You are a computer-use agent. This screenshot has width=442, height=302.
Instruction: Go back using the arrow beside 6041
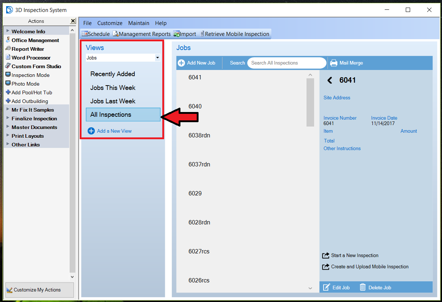[x=330, y=80]
